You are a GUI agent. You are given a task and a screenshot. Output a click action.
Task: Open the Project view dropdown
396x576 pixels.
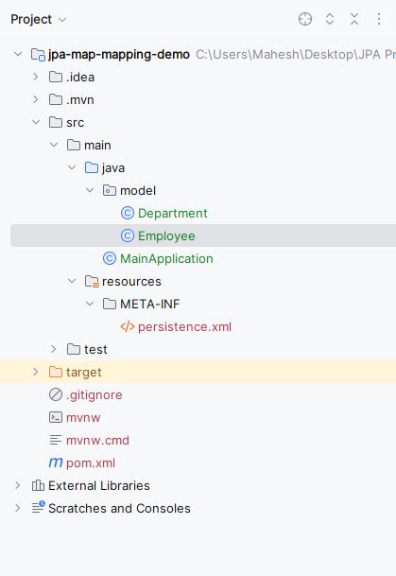(39, 19)
